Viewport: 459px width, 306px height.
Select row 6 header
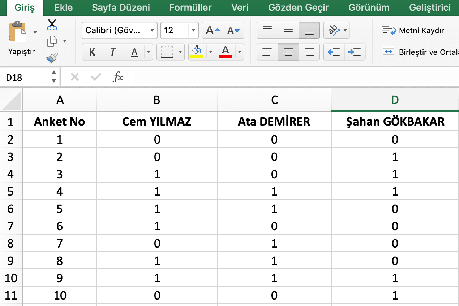(x=11, y=209)
